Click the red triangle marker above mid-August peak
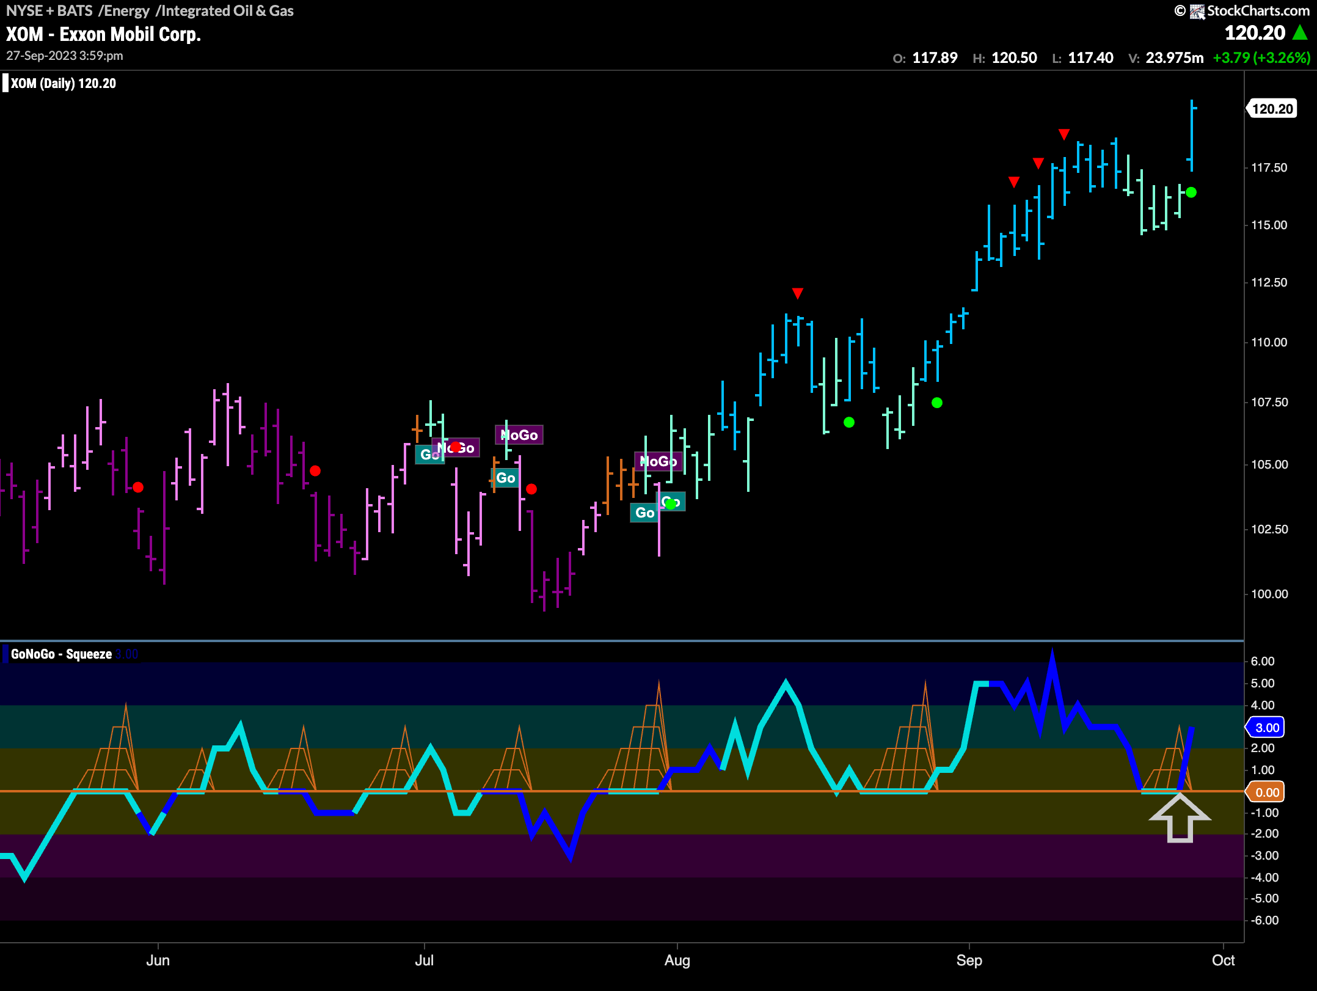 pos(797,293)
